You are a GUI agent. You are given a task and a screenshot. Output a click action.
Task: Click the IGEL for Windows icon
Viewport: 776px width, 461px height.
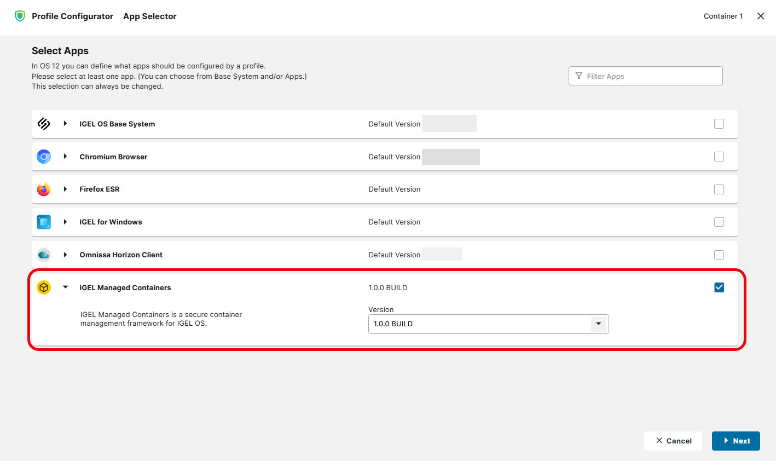coord(44,222)
